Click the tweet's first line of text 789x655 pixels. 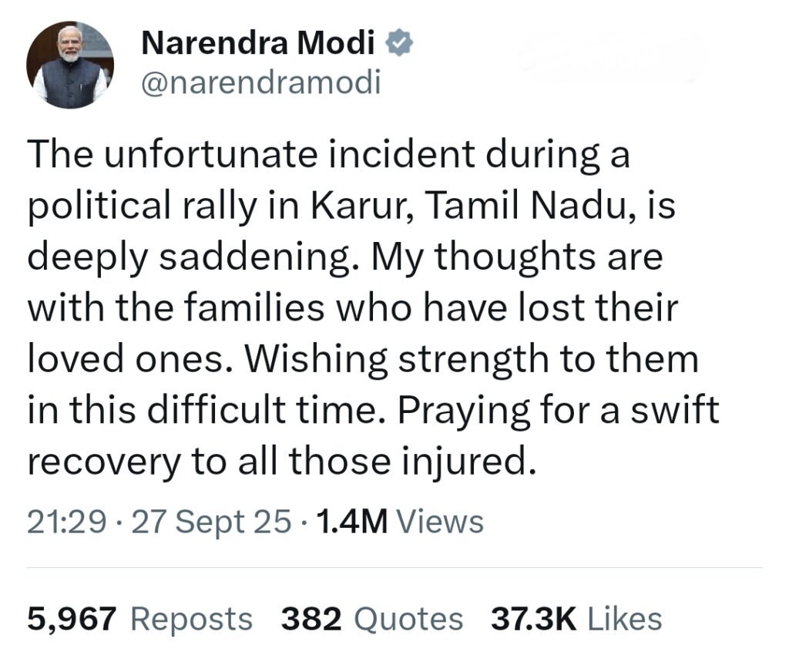[x=328, y=155]
